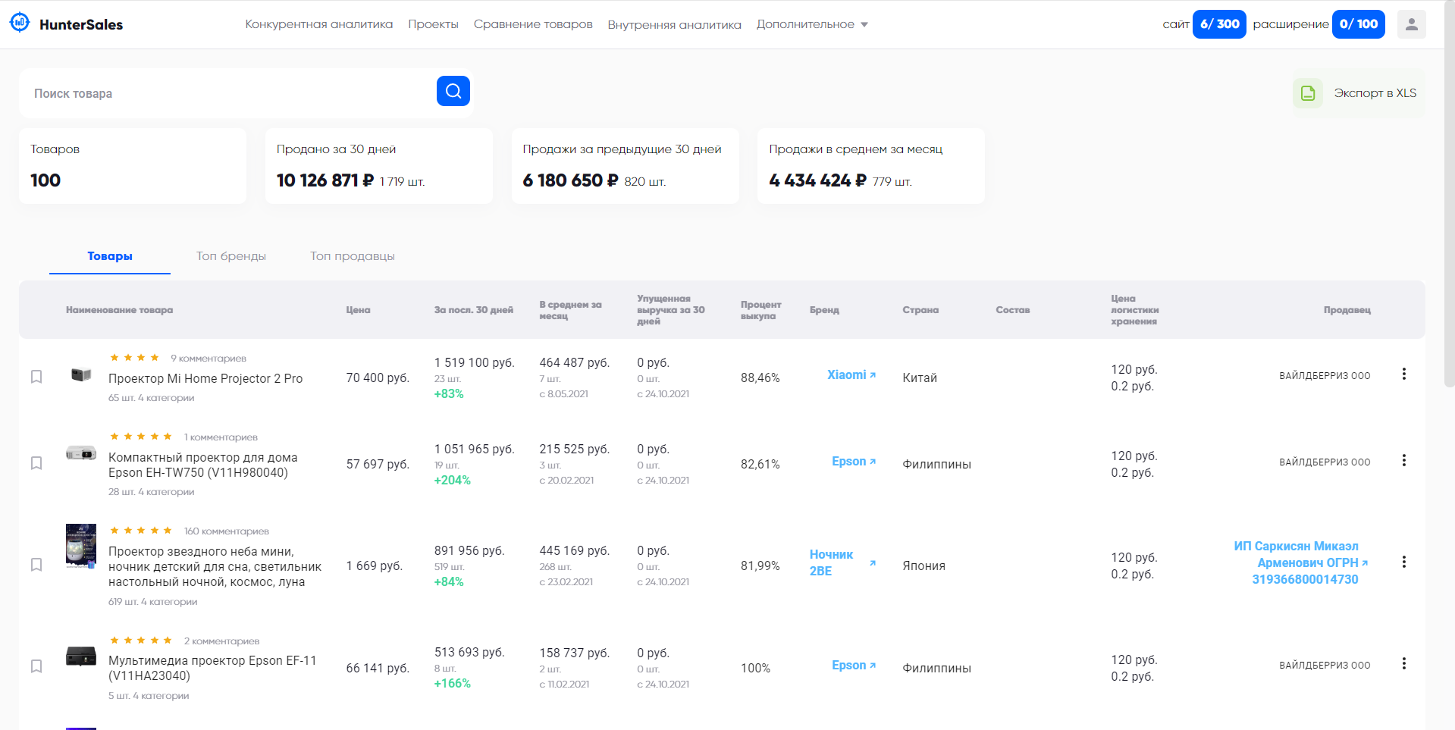Bookmark the Epson EF-11 multimedia projector
This screenshot has height=730, width=1455.
[36, 666]
